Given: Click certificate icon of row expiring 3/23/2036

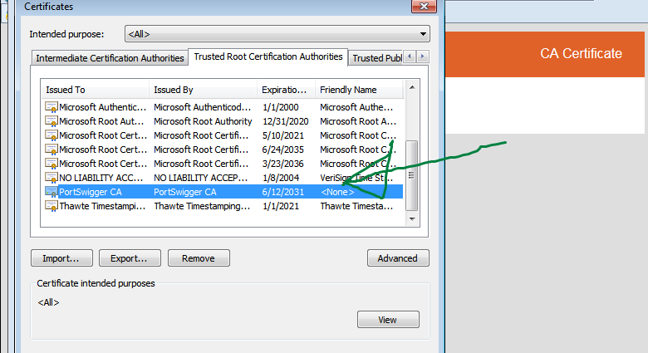Looking at the screenshot, I should click(x=52, y=164).
